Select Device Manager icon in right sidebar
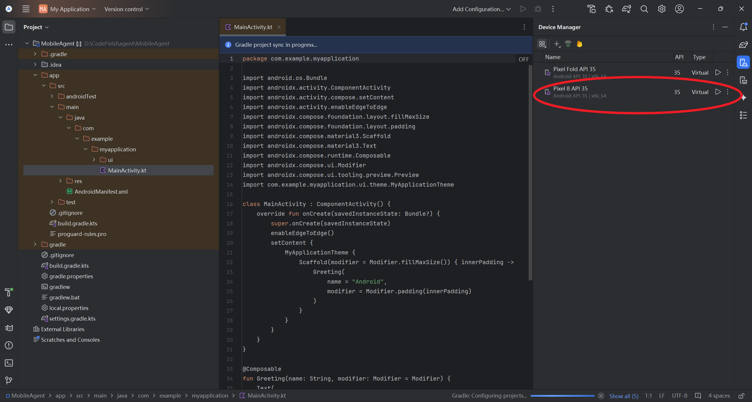Image resolution: width=752 pixels, height=402 pixels. pos(743,62)
